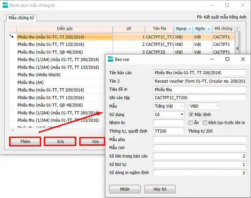Check Khởi tạo trước khi in option

[x=205, y=123]
